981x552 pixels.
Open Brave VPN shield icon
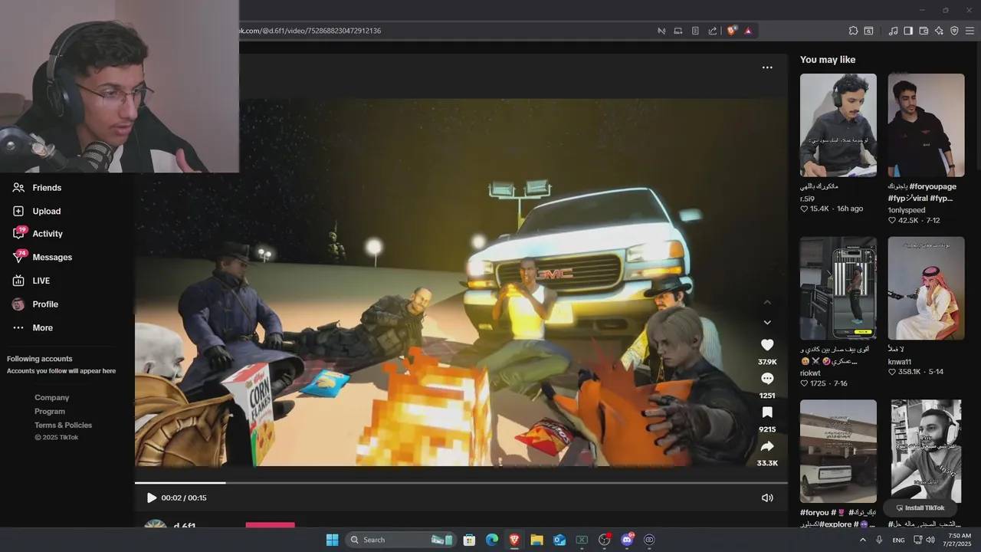coord(954,31)
